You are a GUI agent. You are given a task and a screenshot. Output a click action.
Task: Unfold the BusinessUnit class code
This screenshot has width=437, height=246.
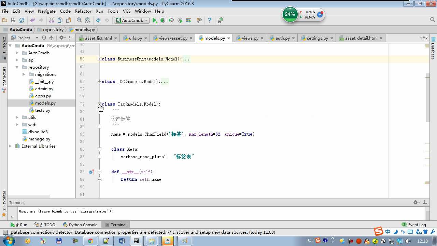[x=99, y=59]
